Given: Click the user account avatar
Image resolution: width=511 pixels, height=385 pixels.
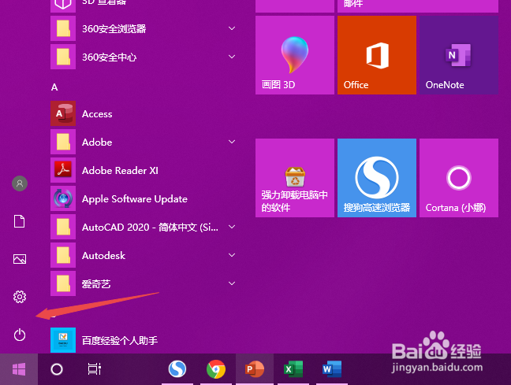Looking at the screenshot, I should (20, 183).
